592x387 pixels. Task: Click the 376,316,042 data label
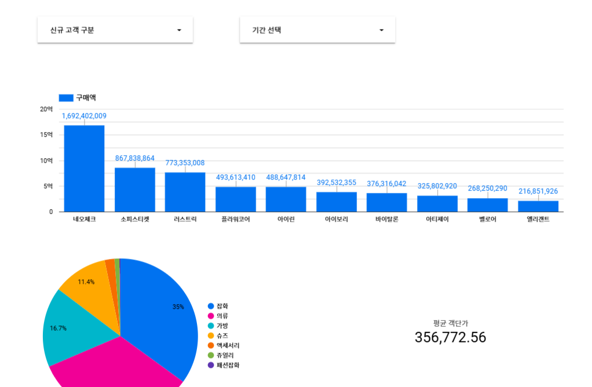click(386, 184)
